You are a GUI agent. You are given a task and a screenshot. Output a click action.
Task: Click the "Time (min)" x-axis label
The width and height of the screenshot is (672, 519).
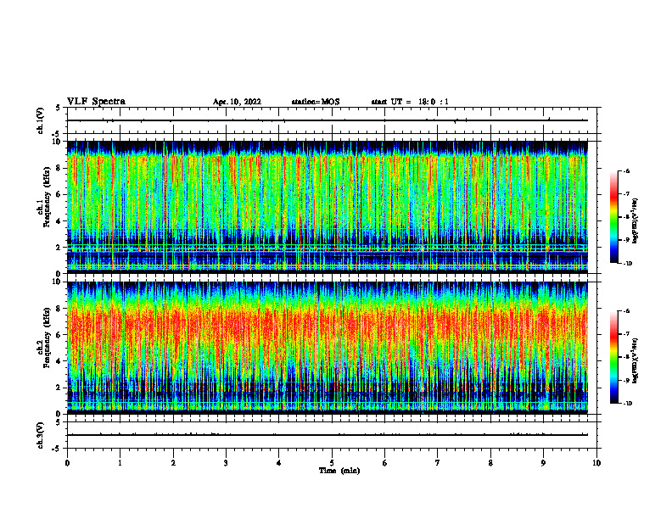tap(339, 471)
